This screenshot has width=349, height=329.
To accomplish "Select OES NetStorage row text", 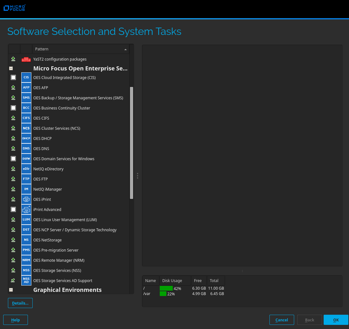I will coord(48,240).
